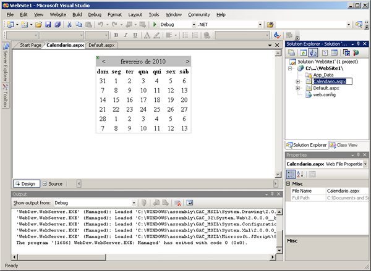
Task: Start debugging with the green play arrow
Action: pos(155,25)
